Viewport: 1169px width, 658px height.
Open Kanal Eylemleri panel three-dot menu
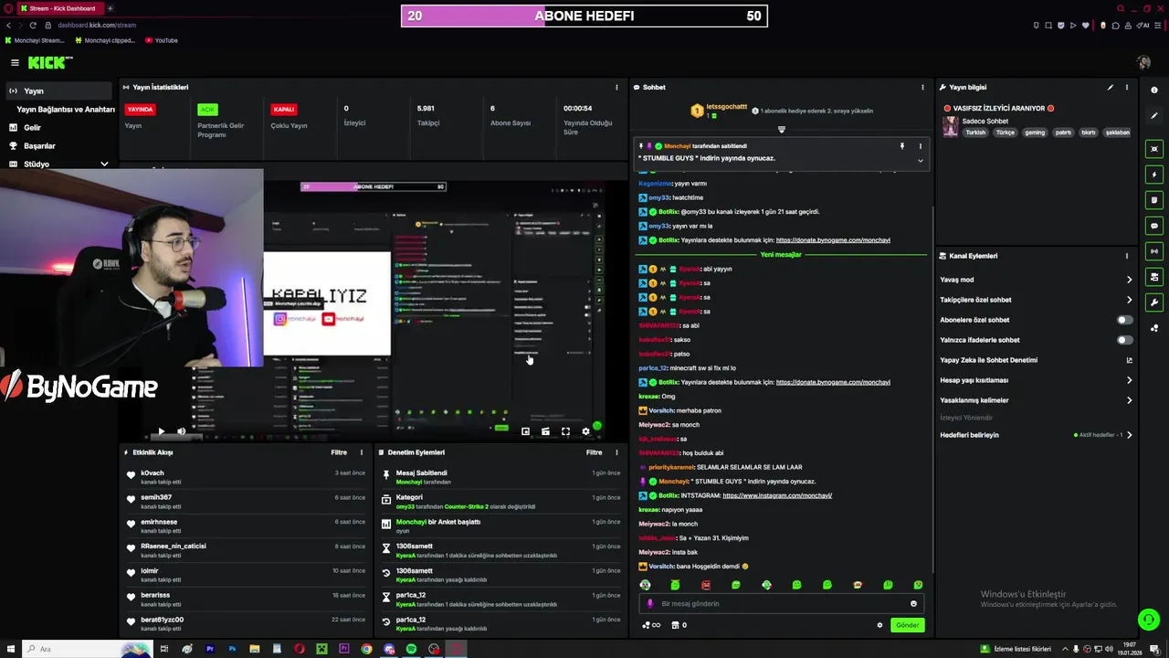1127,256
